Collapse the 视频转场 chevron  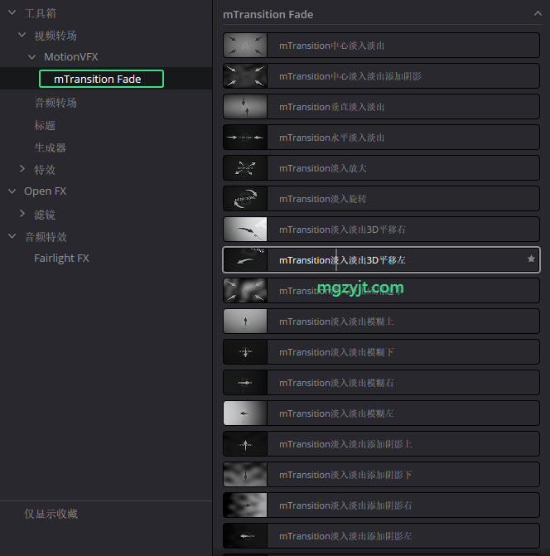(x=22, y=35)
